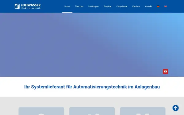Screen dimensions: 184x115
Task: Open the Leistungen menu item
Action: pyautogui.click(x=94, y=6)
